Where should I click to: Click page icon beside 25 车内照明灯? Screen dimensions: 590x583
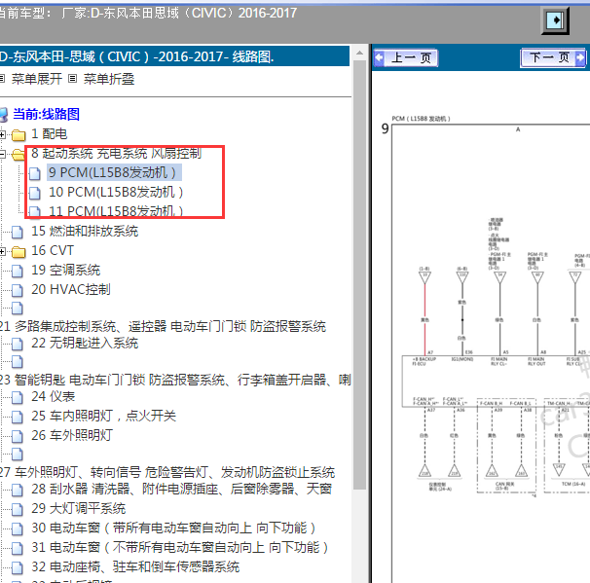[18, 418]
